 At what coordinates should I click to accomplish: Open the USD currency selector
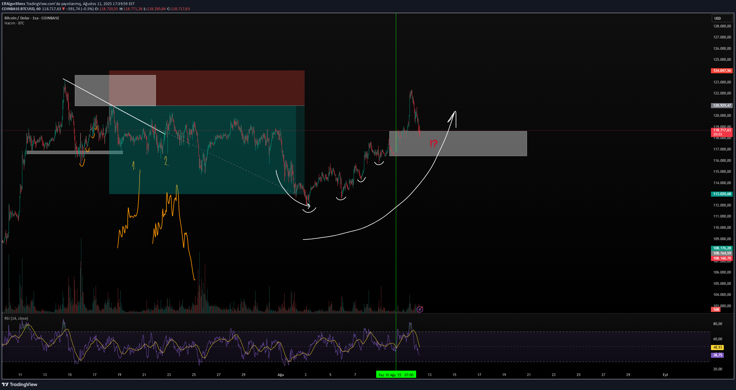click(722, 18)
